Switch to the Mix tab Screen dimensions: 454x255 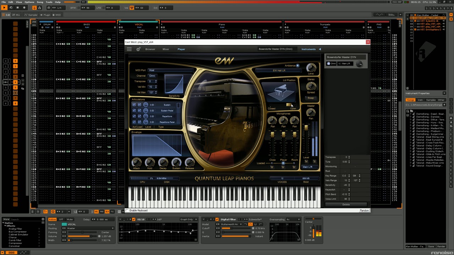point(16,15)
